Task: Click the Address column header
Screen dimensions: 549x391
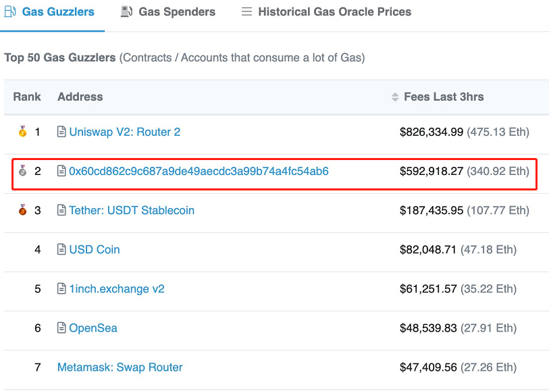Action: coord(80,97)
